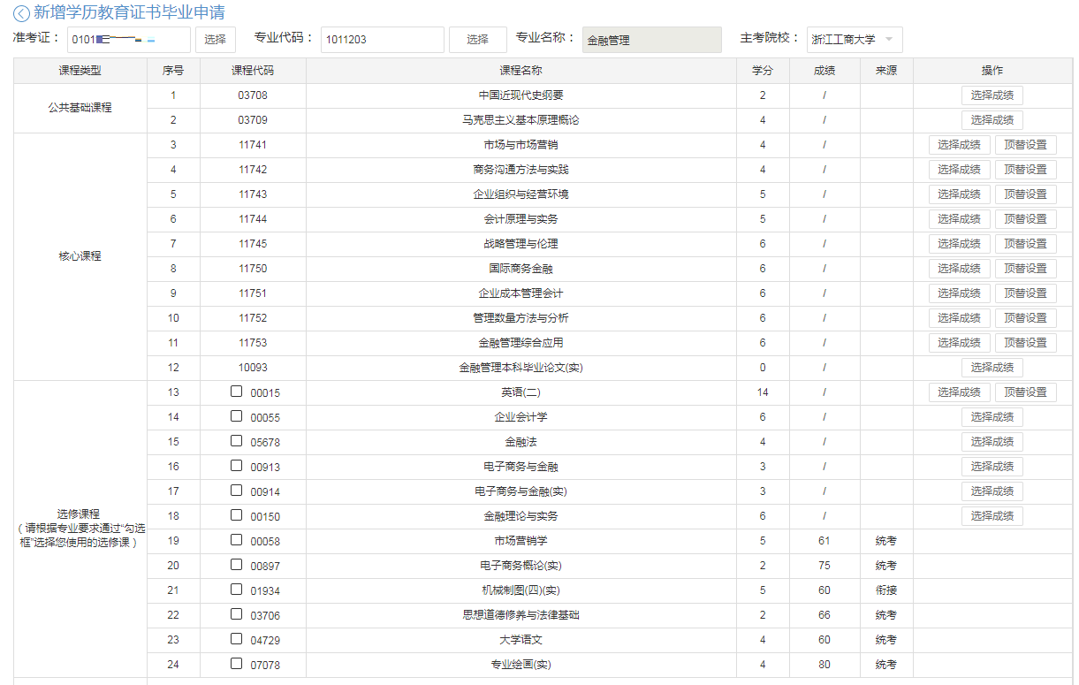Enable checkbox for 00058 市场营销学
The width and height of the screenshot is (1079, 685).
tap(236, 539)
